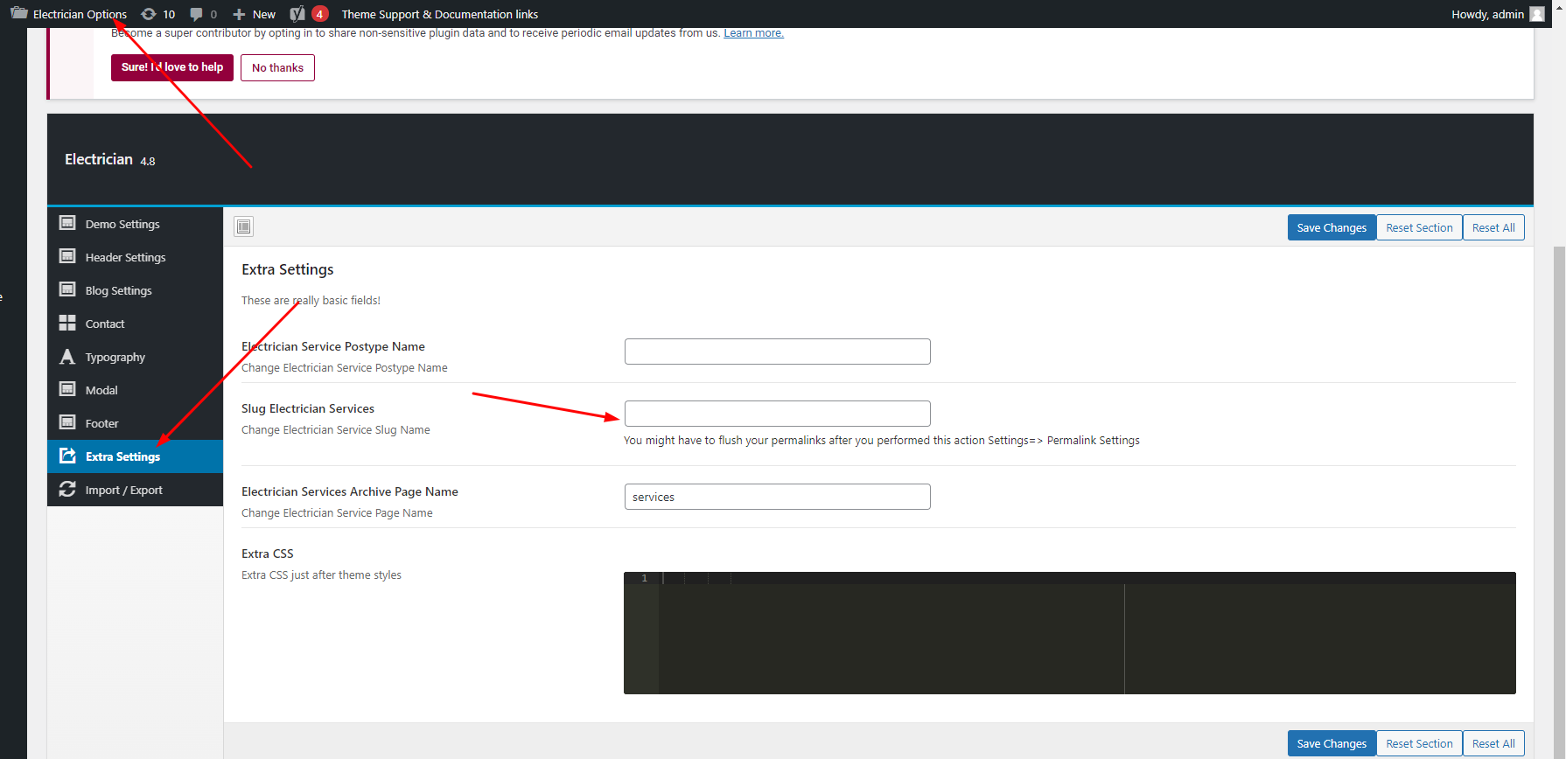Click the top Reset Section button
The height and width of the screenshot is (759, 1566).
click(x=1419, y=227)
